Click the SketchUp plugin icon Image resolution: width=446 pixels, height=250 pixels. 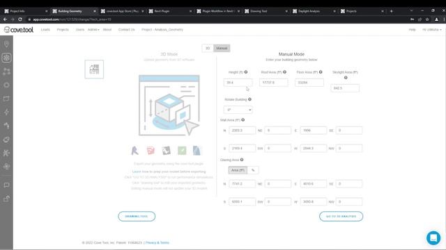point(151,151)
